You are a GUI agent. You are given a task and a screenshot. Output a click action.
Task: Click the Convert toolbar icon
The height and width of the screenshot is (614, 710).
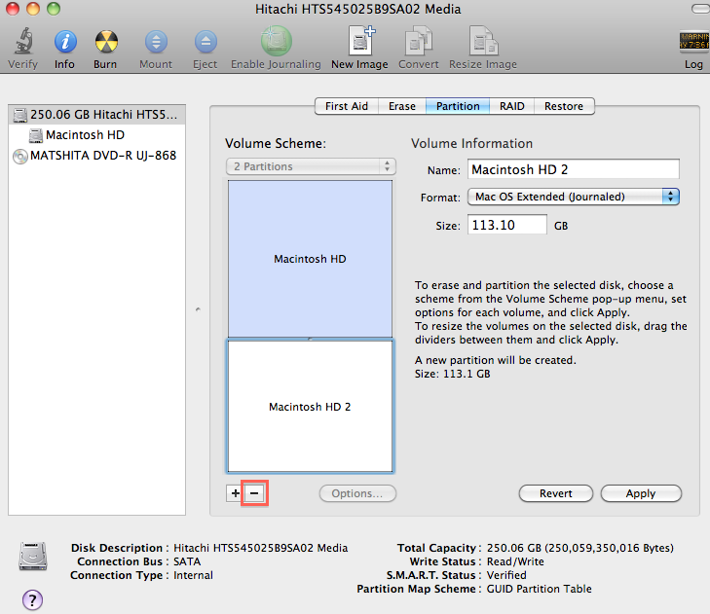tap(419, 41)
